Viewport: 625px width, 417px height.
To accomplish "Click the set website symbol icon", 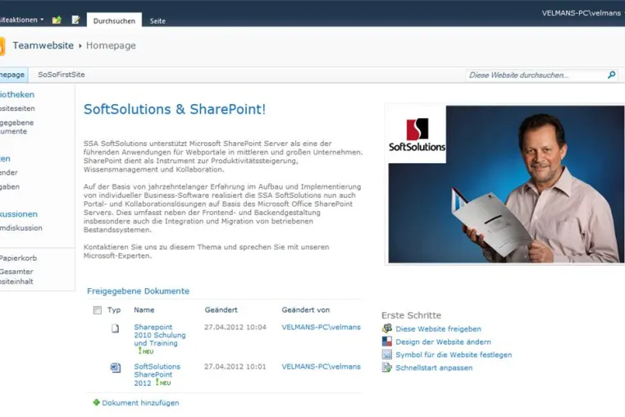I will coord(386,355).
